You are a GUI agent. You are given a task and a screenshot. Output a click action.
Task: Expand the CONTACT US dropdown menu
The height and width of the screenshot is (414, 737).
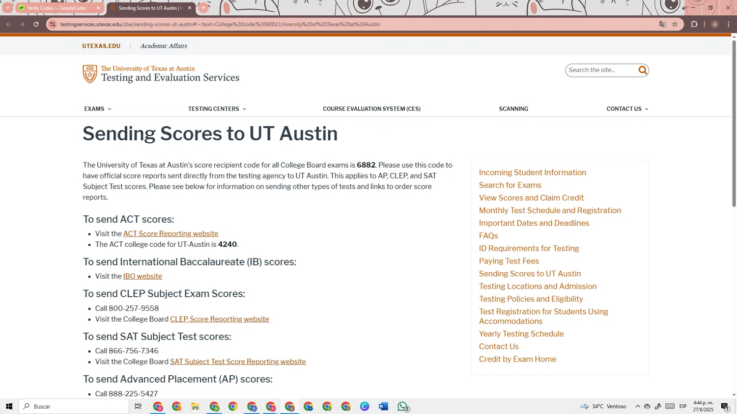tap(627, 109)
